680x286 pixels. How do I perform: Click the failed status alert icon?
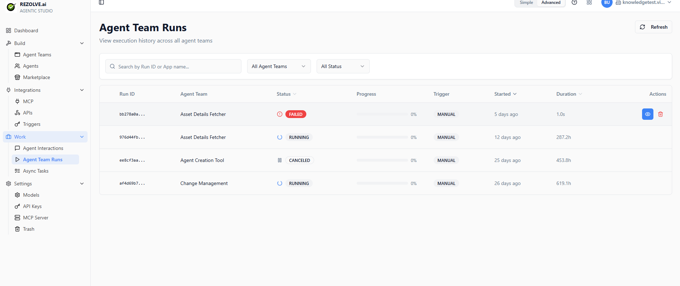[280, 114]
